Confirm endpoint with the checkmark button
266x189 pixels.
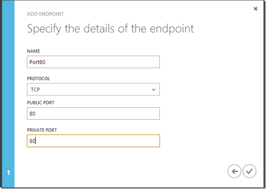coord(249,171)
